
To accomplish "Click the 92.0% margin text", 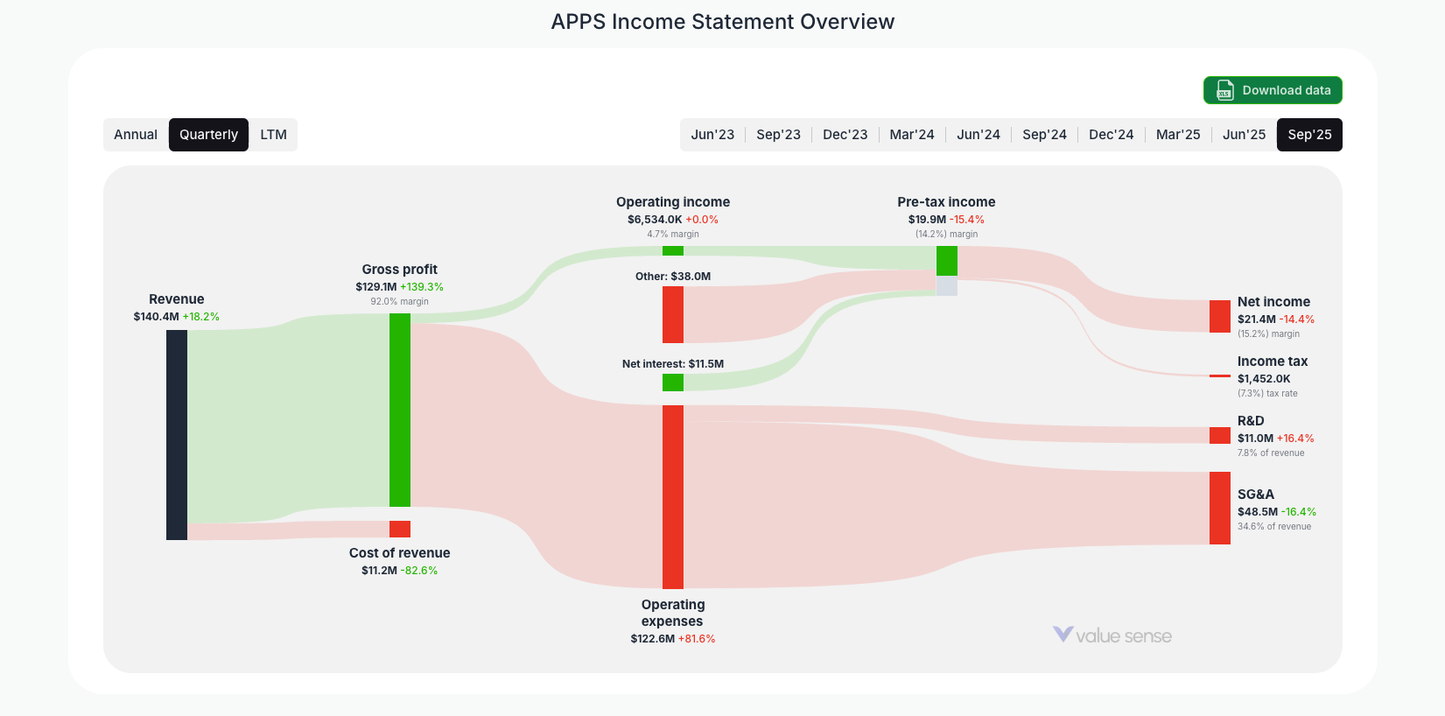I will click(x=399, y=302).
